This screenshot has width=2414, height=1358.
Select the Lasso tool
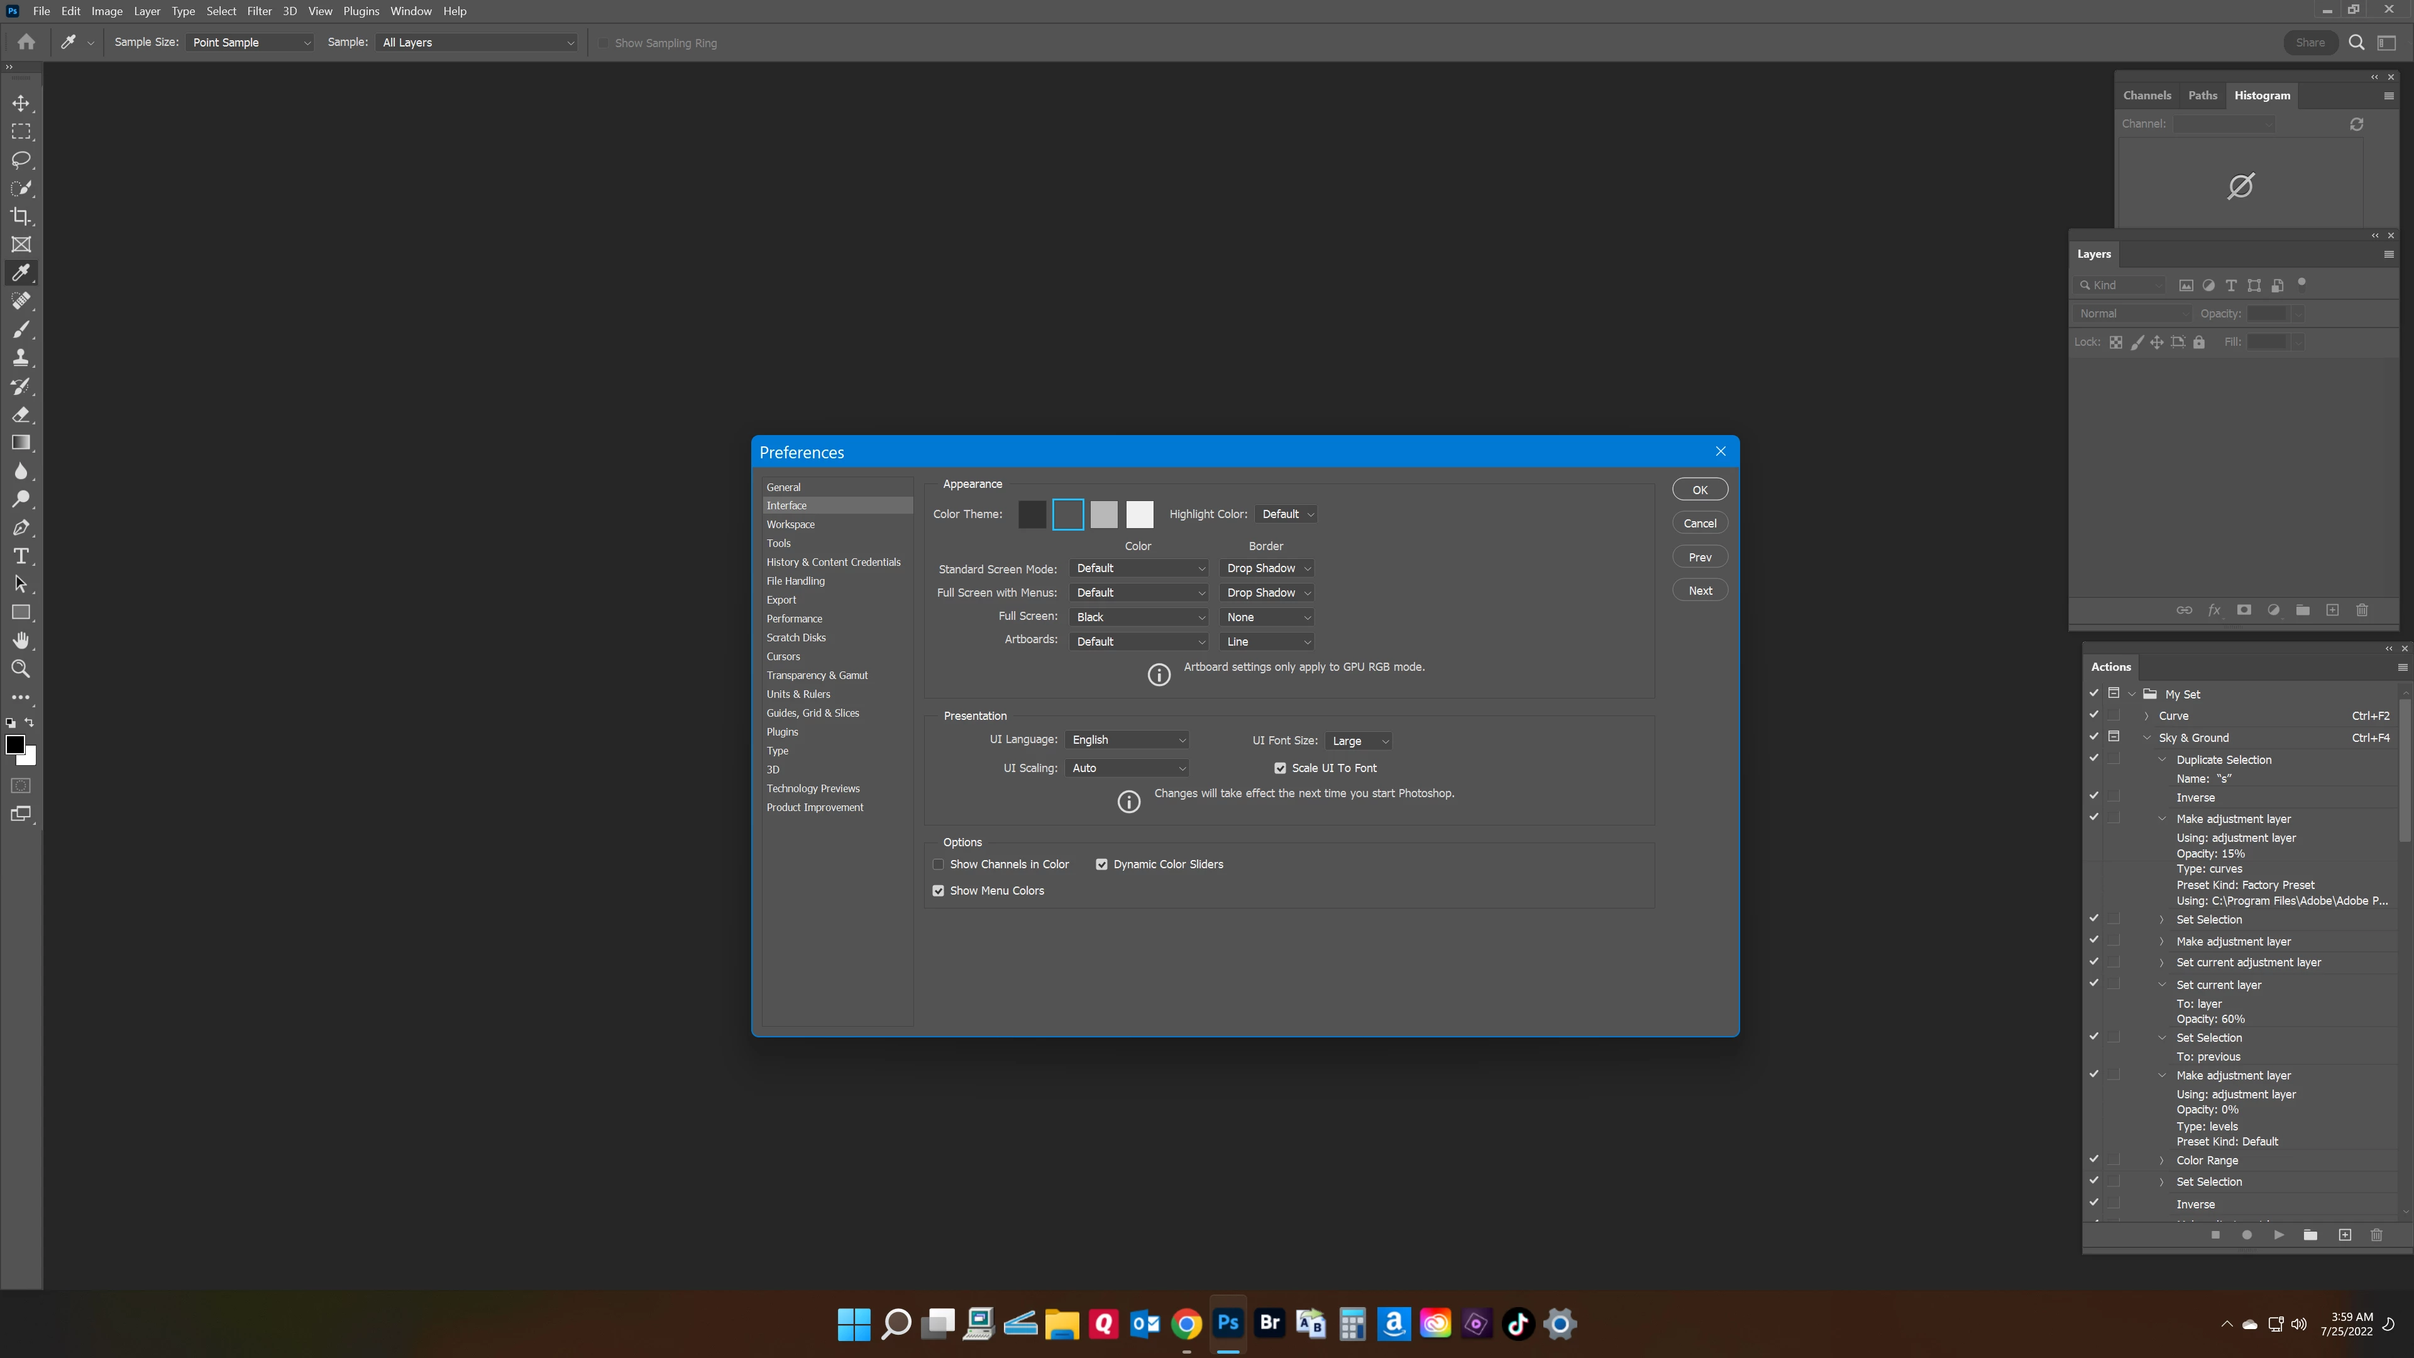pos(21,159)
